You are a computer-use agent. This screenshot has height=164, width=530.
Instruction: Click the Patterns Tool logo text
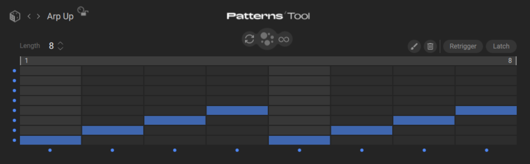coord(268,16)
